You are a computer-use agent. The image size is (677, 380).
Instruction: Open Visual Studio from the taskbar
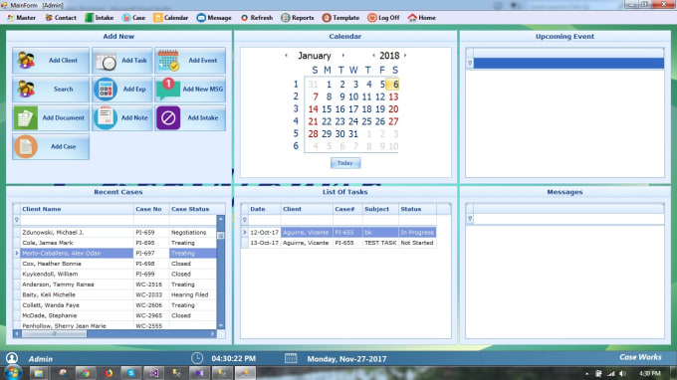click(x=154, y=373)
